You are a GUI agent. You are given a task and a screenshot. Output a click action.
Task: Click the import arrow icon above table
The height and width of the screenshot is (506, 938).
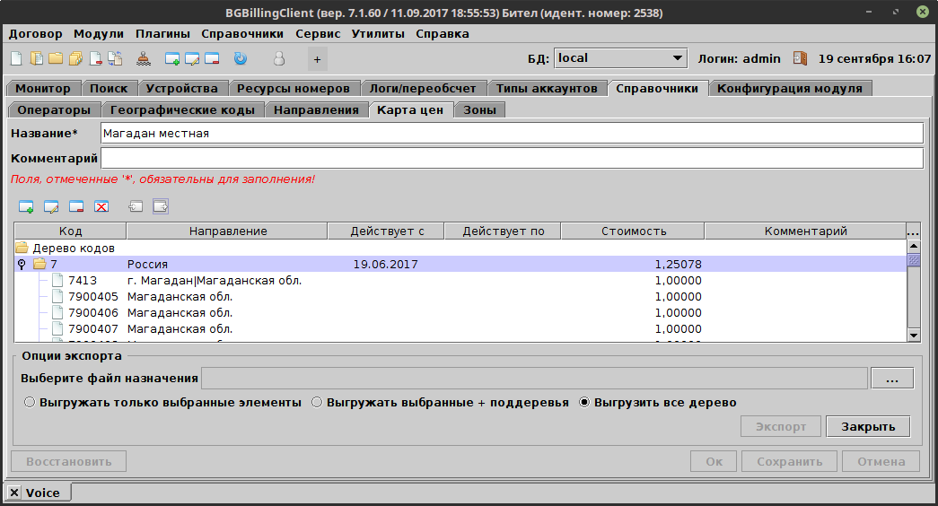136,207
